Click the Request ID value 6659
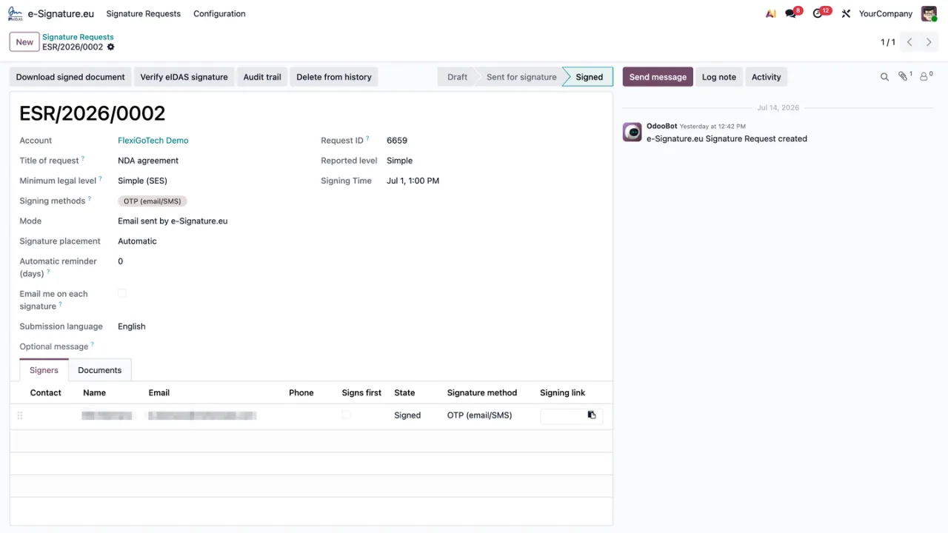 pos(397,141)
